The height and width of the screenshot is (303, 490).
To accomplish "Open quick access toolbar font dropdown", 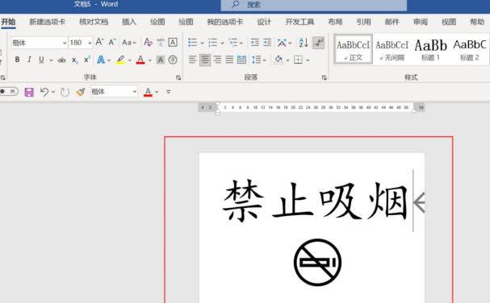I will pyautogui.click(x=135, y=92).
